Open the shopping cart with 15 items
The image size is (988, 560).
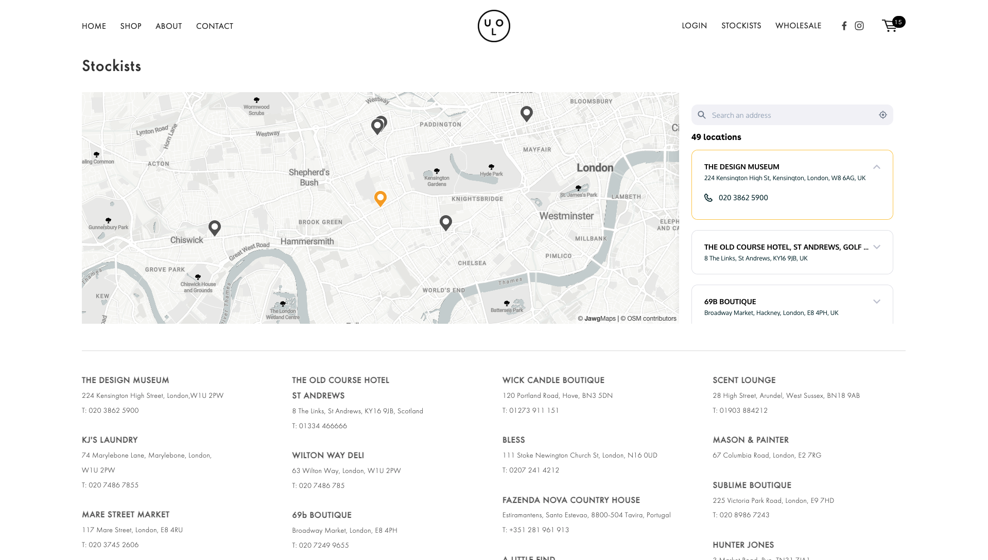point(893,24)
